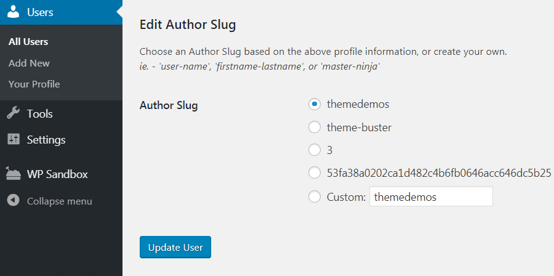Go to Add New user page

29,63
